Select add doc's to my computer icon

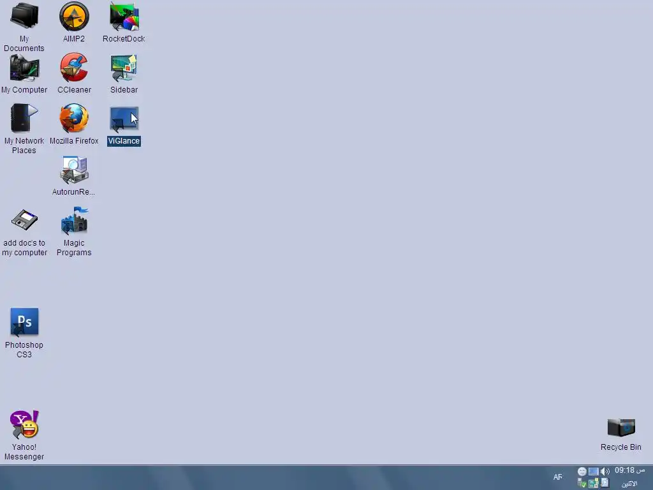tap(24, 219)
